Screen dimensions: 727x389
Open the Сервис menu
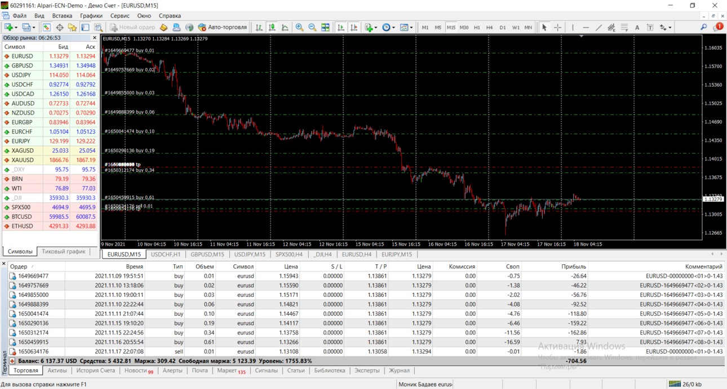point(119,16)
